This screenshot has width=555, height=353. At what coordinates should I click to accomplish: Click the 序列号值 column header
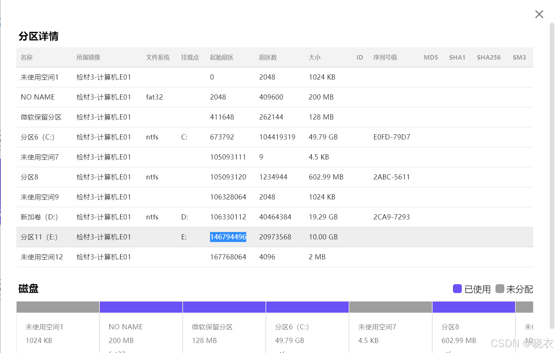tap(385, 57)
